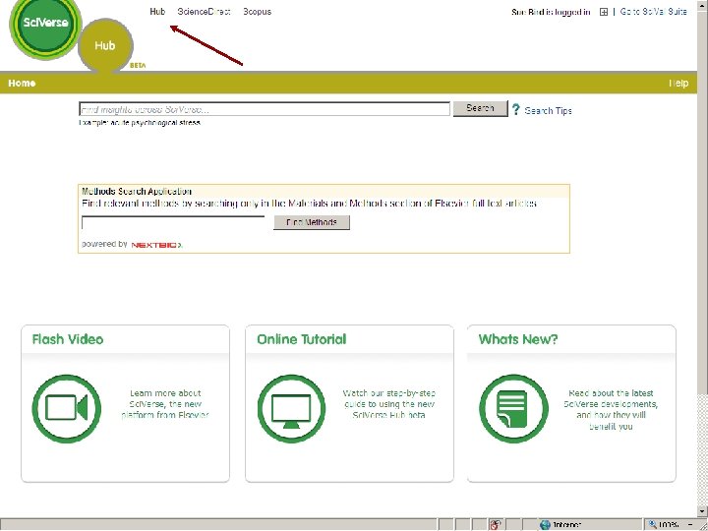708x531 pixels.
Task: Click the vertical scrollbar up arrow
Action: (x=702, y=4)
